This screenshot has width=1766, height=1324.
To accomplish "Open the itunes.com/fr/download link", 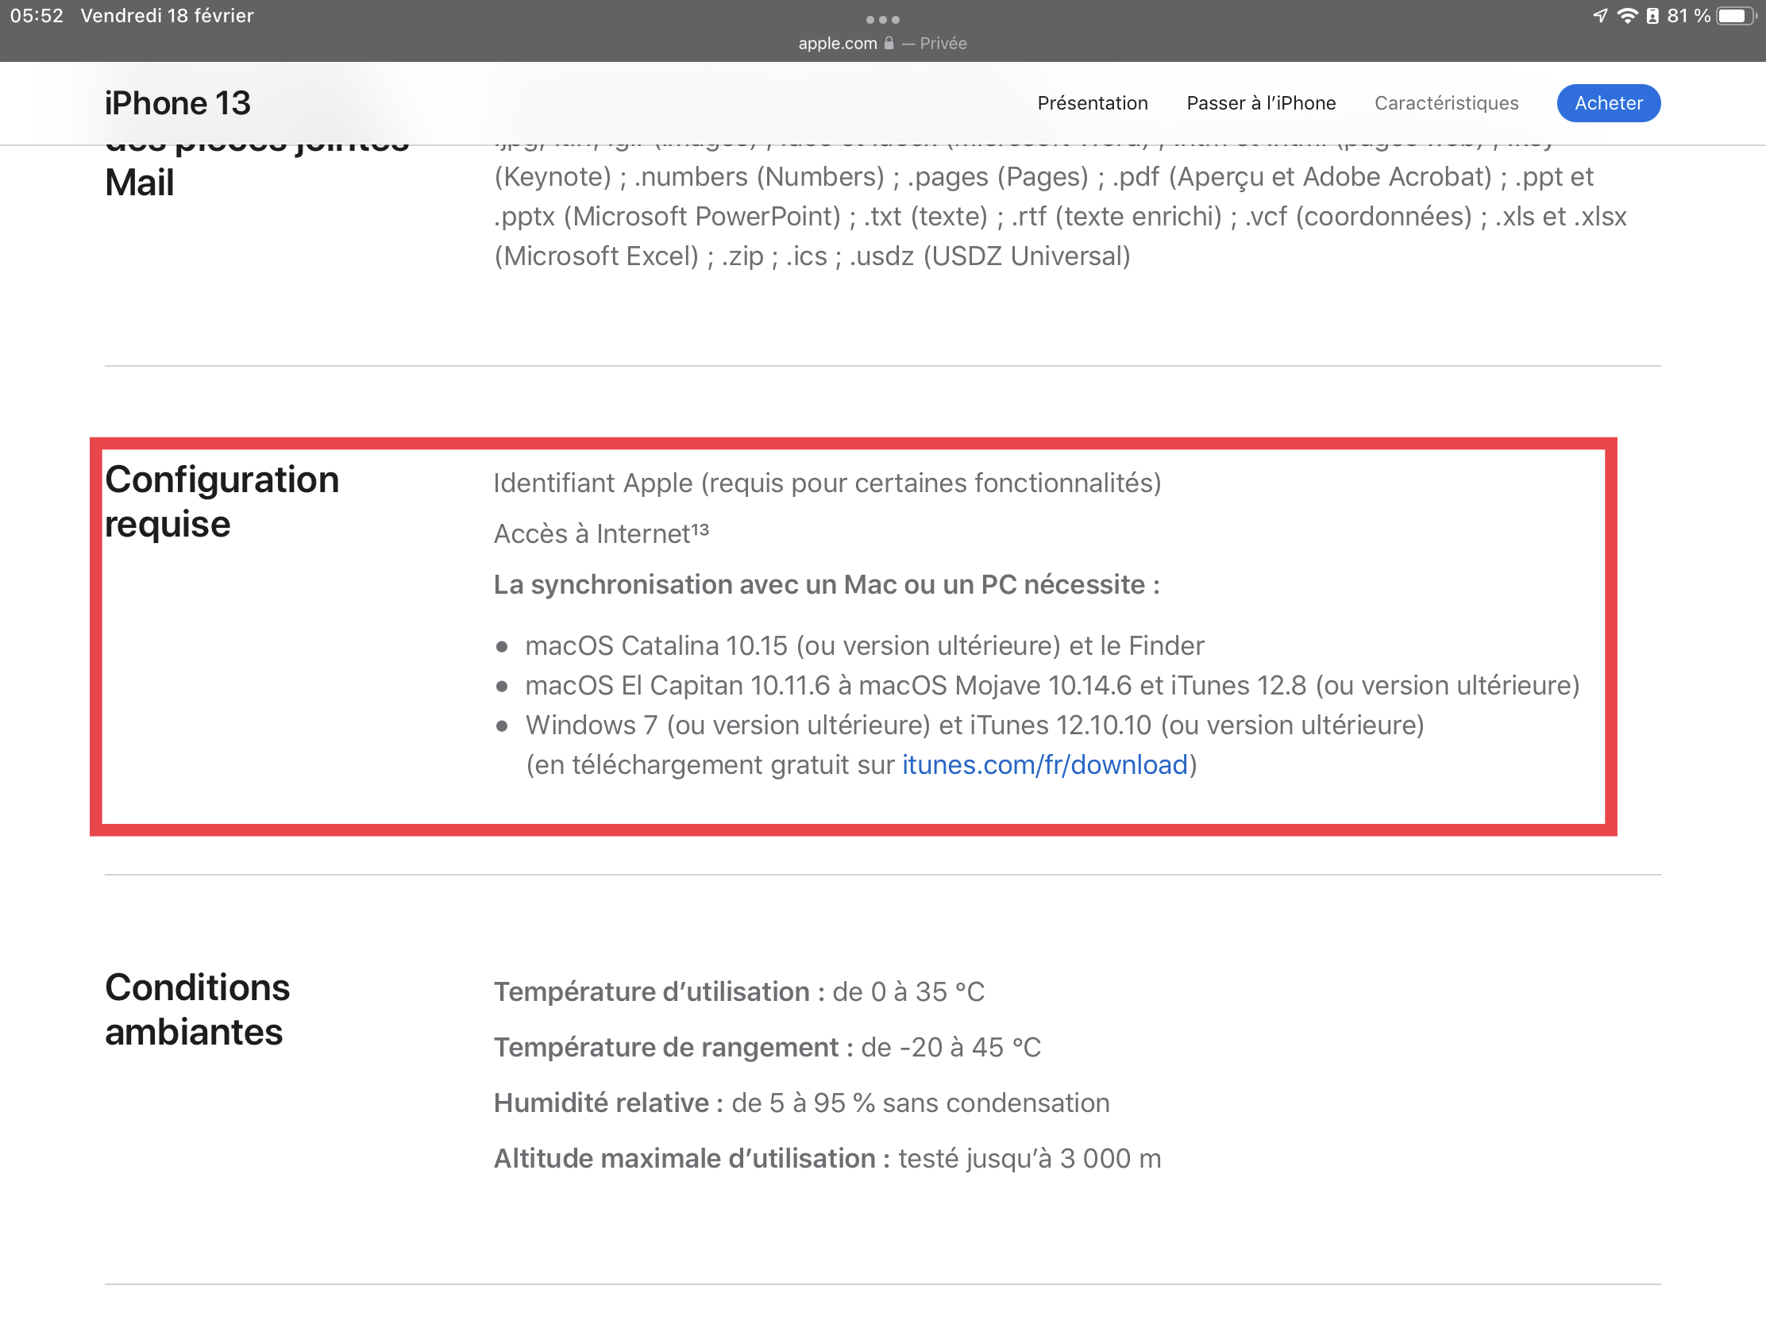I will [x=1044, y=764].
